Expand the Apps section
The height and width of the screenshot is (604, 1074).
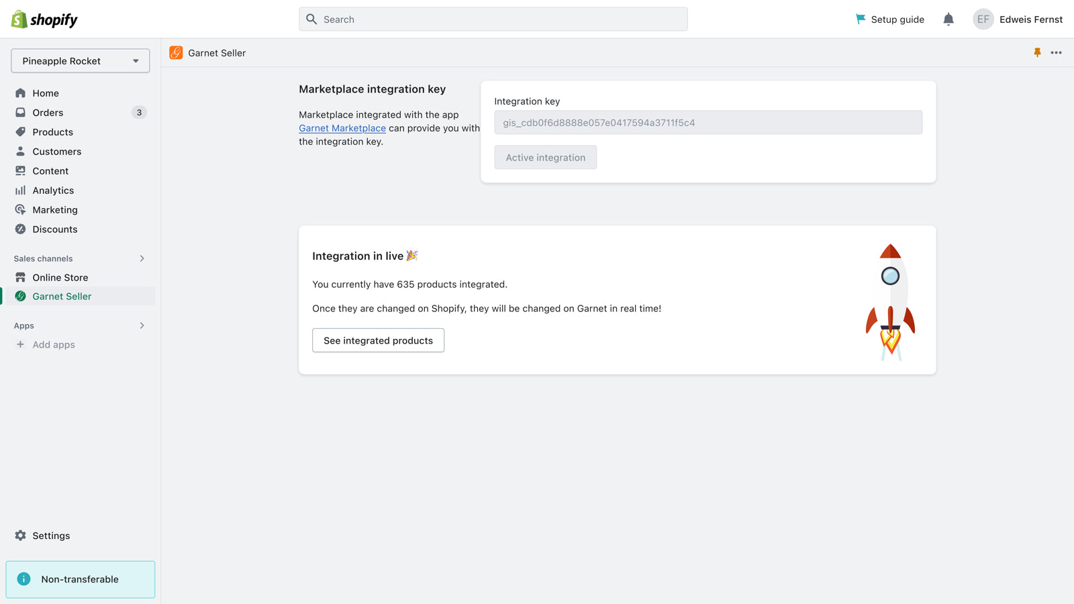[x=142, y=325]
